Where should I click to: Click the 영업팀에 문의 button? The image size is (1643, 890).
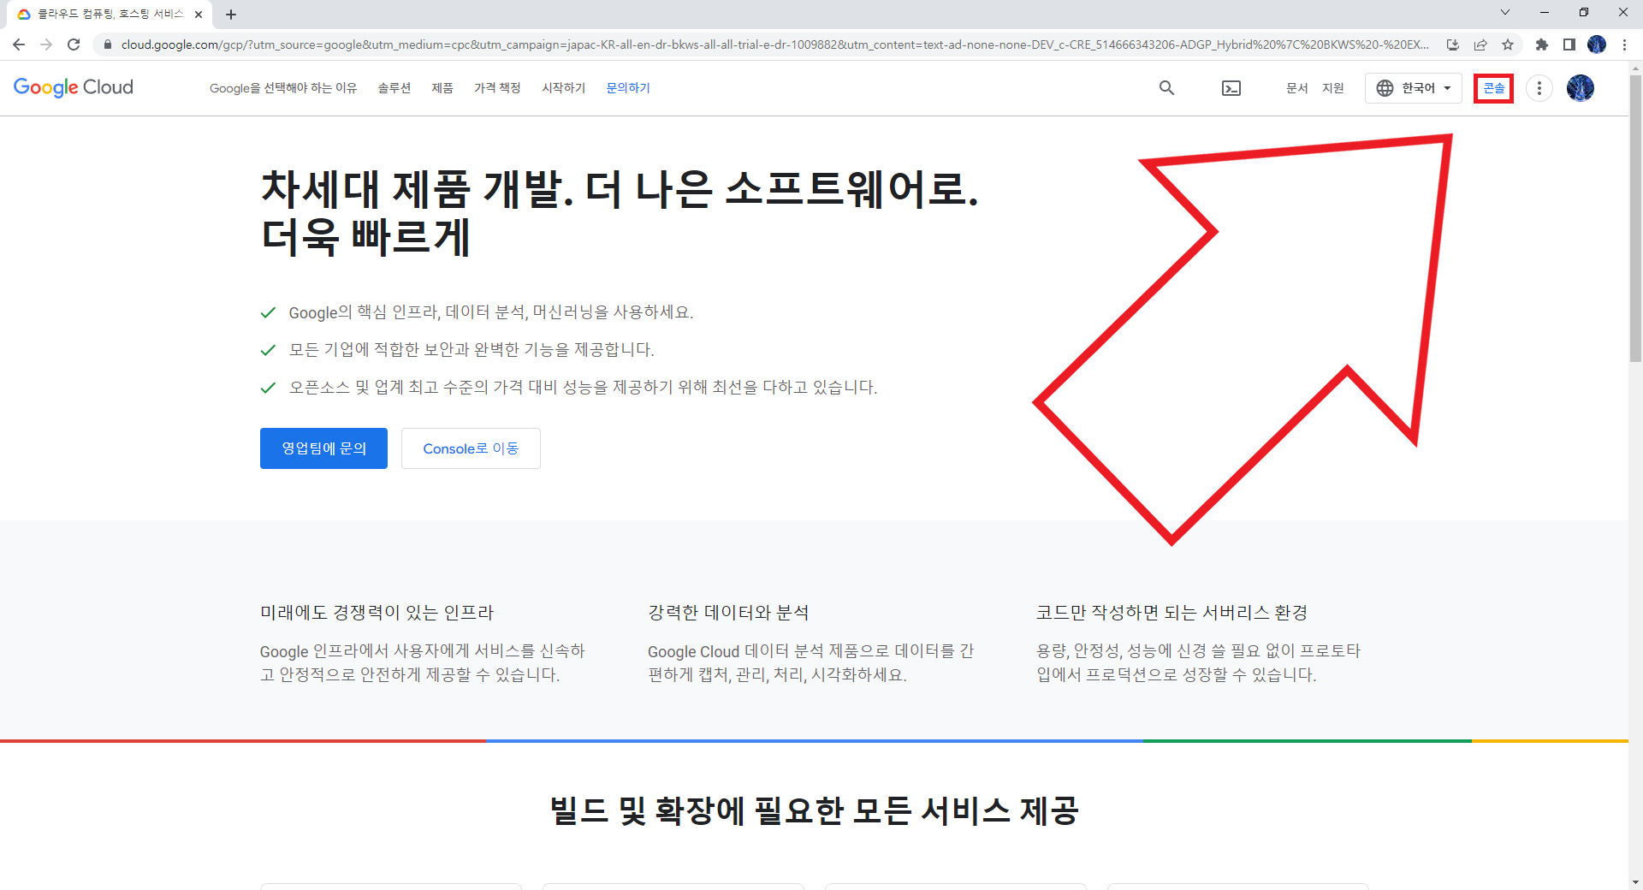pos(323,448)
